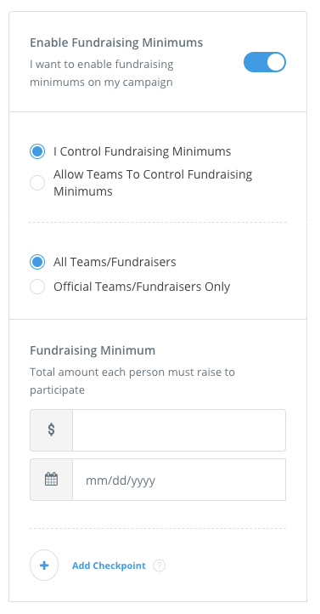Click Allow Teams To Control Fundraising Minimums text

153,183
